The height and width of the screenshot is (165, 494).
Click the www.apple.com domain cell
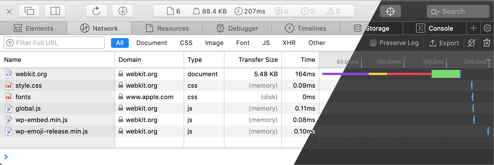coord(150,97)
